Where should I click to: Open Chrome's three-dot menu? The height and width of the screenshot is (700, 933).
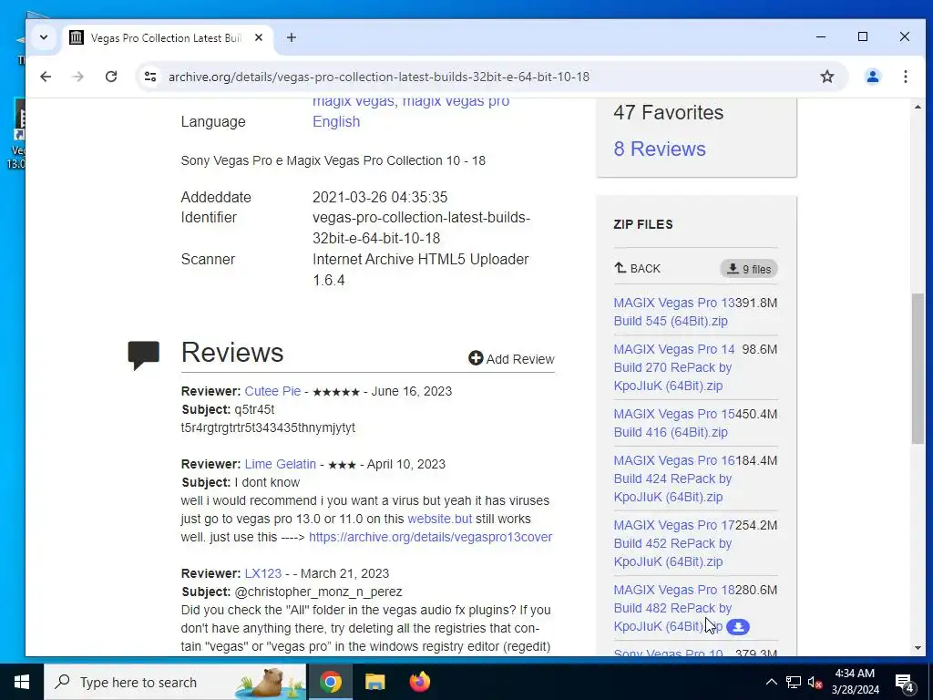905,77
